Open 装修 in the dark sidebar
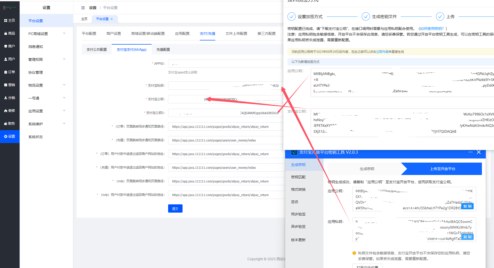 pyautogui.click(x=10, y=111)
